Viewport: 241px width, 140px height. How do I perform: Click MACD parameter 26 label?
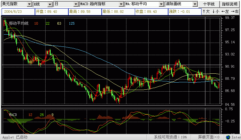point(42,115)
